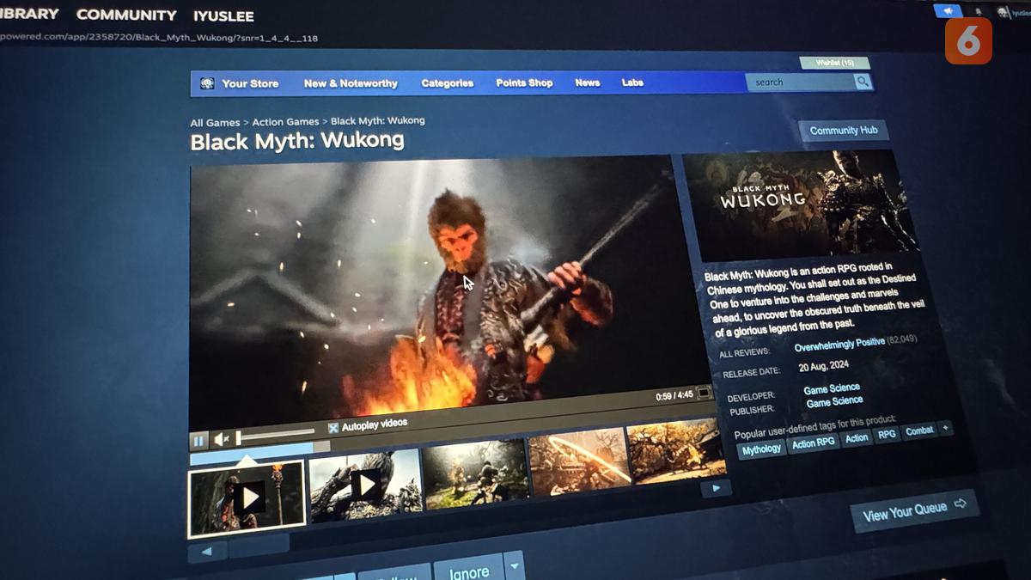The width and height of the screenshot is (1031, 580).
Task: Pause the trailer video
Action: (198, 441)
